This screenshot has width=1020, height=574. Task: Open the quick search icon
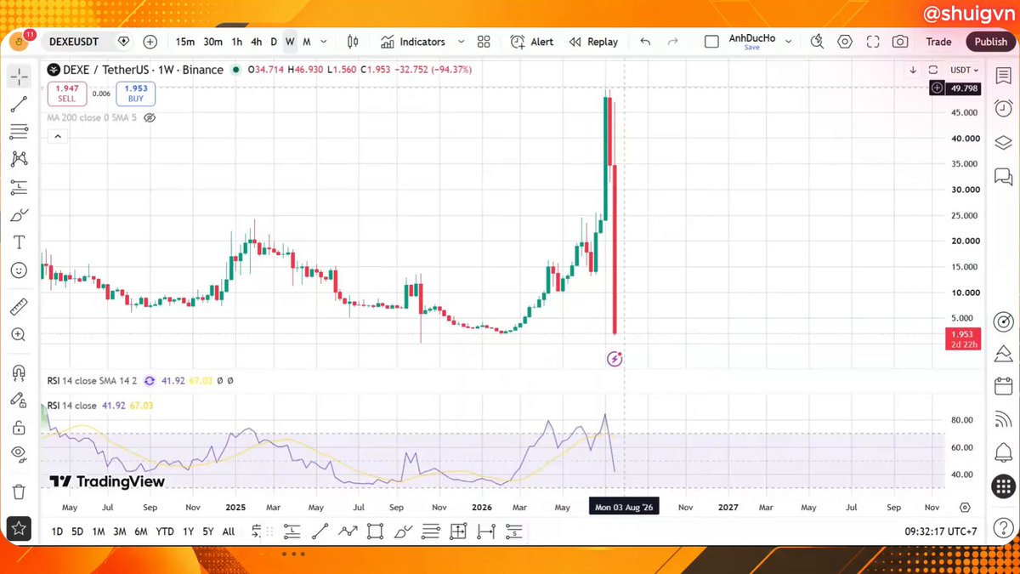(x=817, y=42)
